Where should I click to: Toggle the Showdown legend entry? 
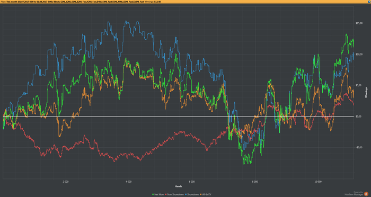point(192,194)
